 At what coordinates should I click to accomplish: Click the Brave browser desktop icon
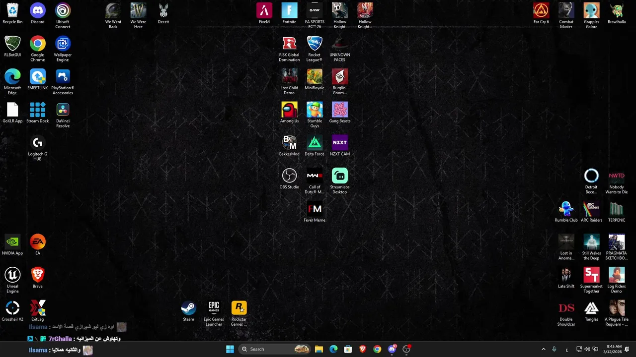[38, 278]
